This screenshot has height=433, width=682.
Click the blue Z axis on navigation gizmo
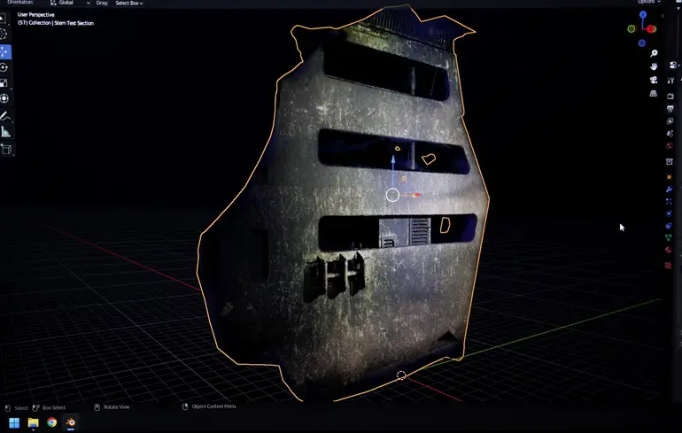click(643, 16)
